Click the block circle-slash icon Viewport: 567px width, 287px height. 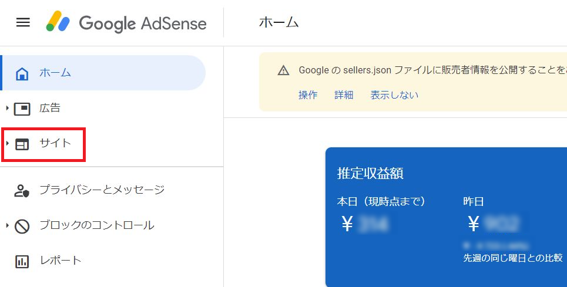22,227
